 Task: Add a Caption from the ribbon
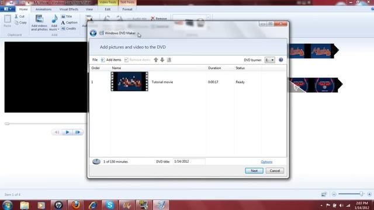tap(69, 22)
